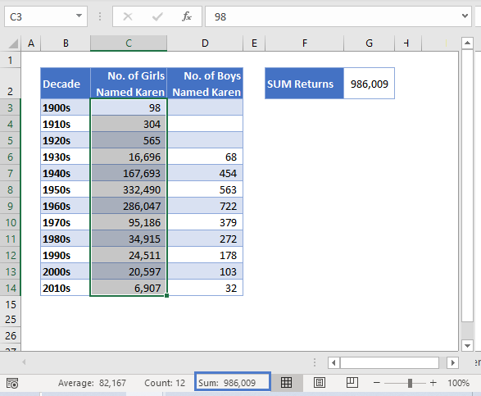This screenshot has height=396, width=481.
Task: Open the Name Box dropdown arrow
Action: (79, 16)
